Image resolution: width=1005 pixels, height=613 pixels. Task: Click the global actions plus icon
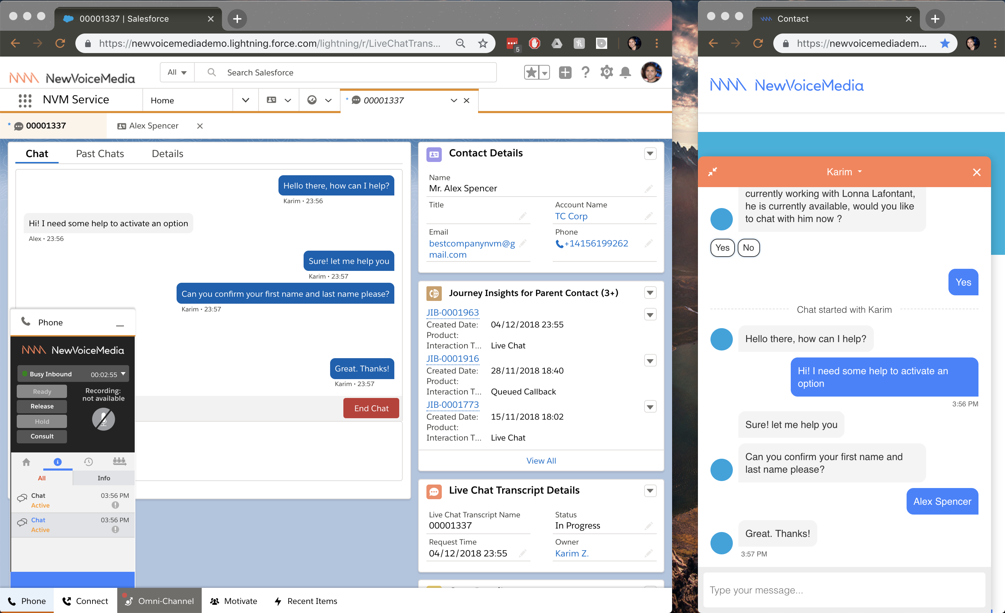pos(565,73)
